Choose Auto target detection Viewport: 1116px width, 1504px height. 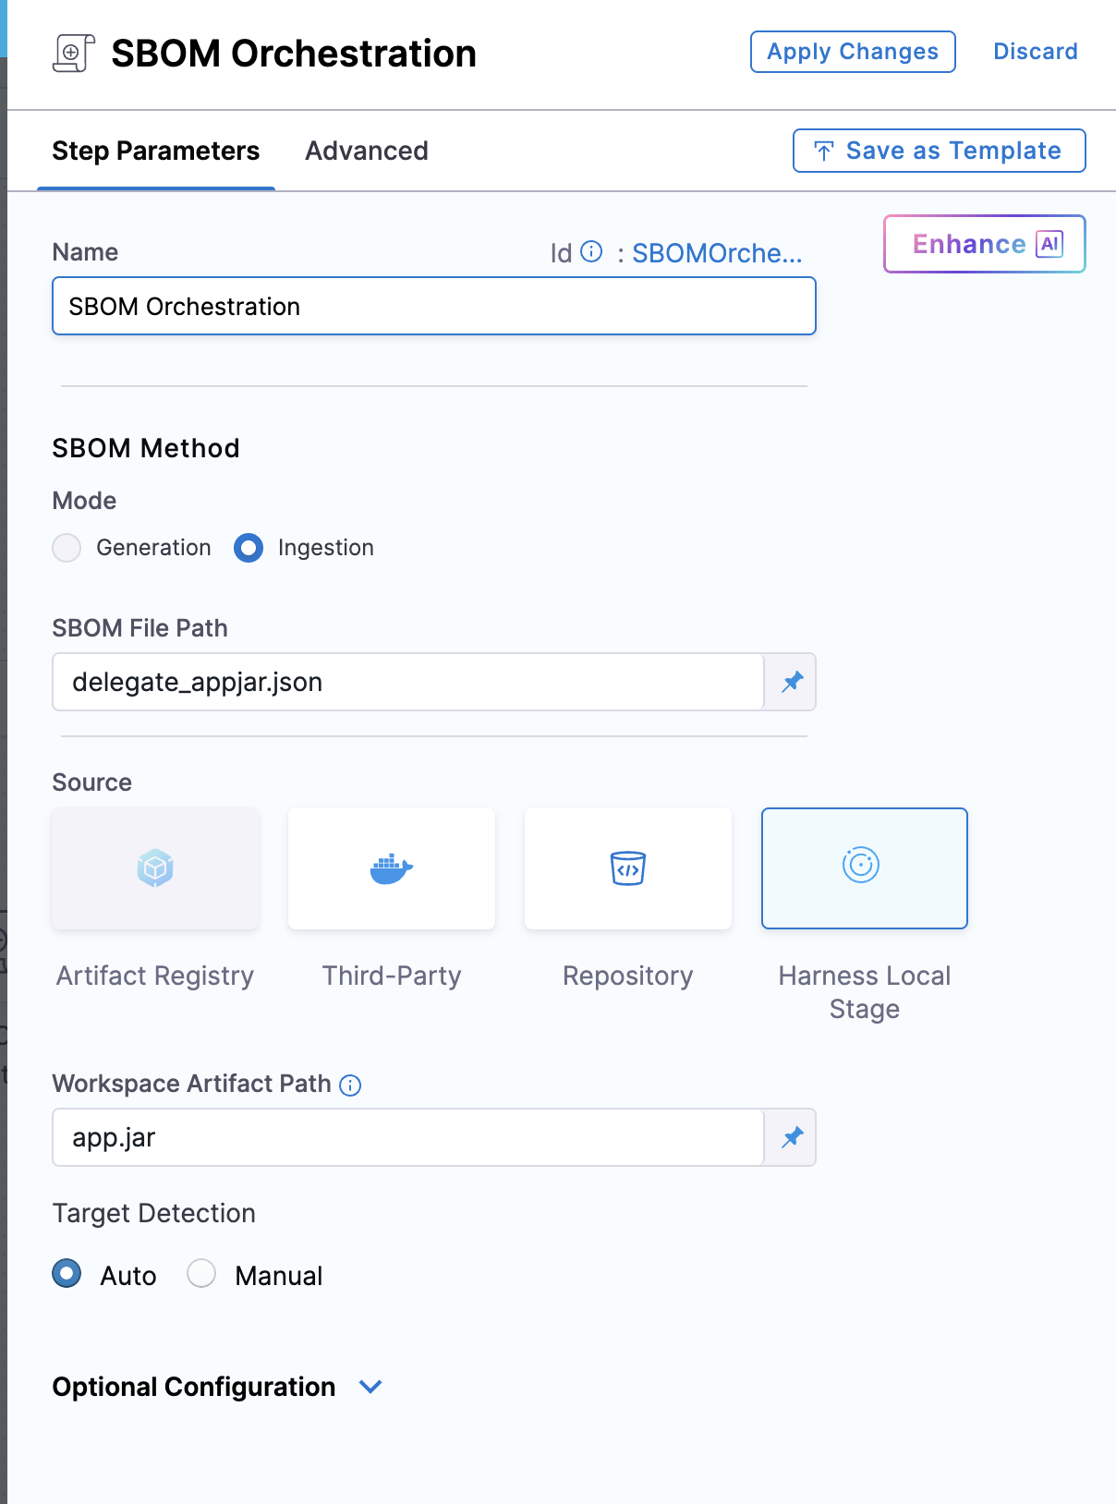pyautogui.click(x=67, y=1275)
